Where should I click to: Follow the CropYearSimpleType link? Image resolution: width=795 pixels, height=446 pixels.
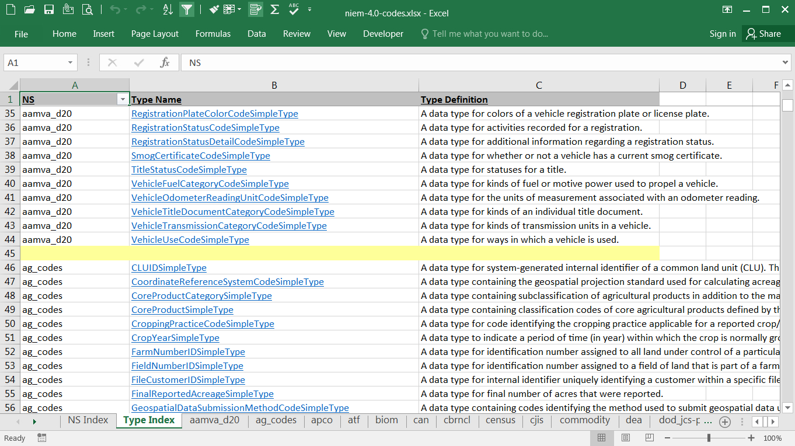click(x=175, y=338)
